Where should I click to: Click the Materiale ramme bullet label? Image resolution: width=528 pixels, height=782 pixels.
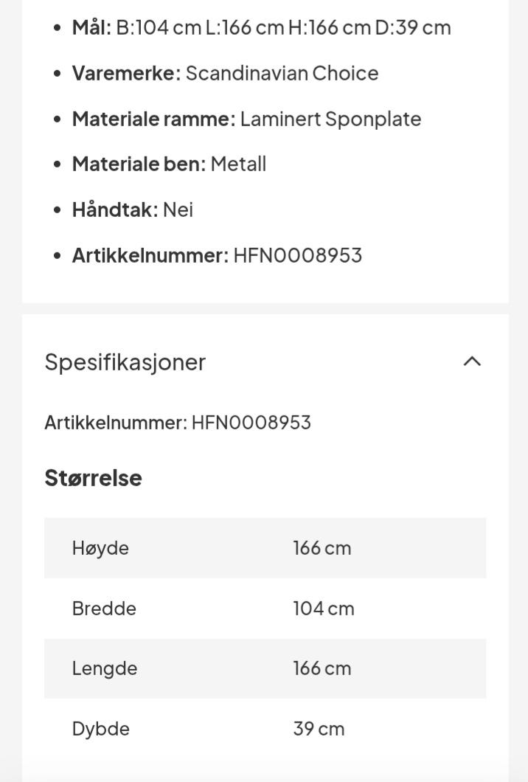coord(153,120)
